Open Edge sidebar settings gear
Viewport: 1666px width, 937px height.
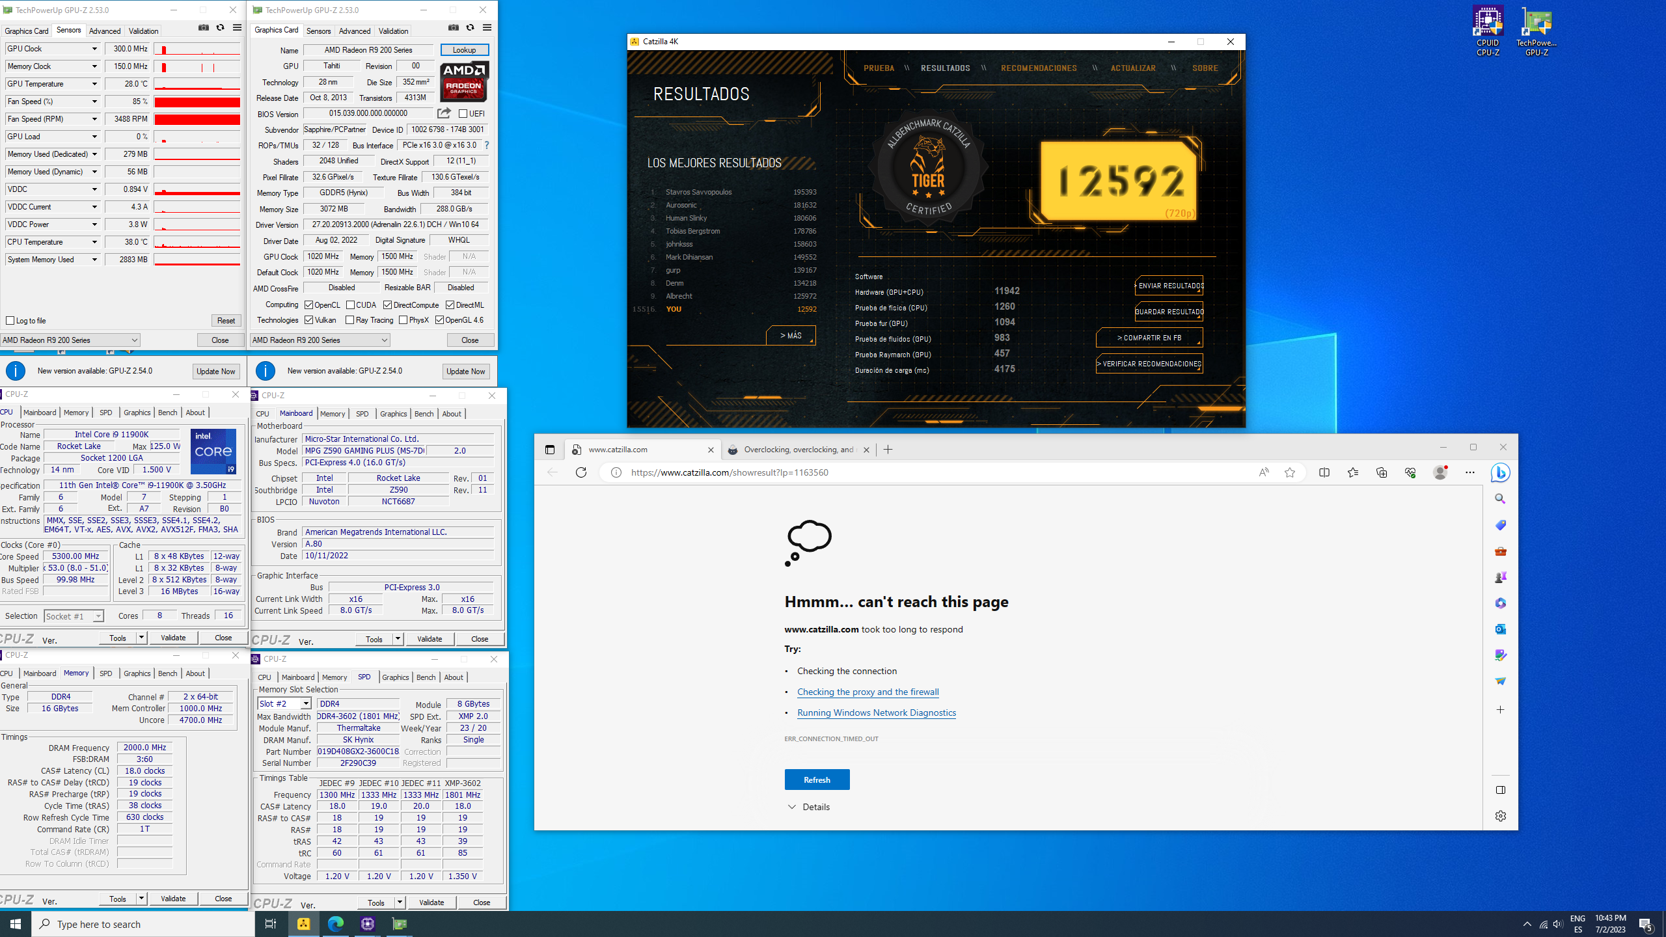[1501, 816]
